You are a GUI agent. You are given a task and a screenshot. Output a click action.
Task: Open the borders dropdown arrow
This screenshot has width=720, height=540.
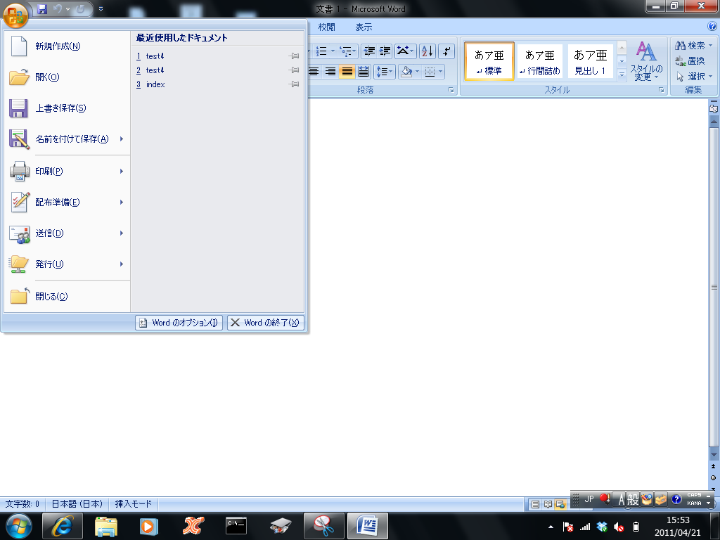(441, 71)
